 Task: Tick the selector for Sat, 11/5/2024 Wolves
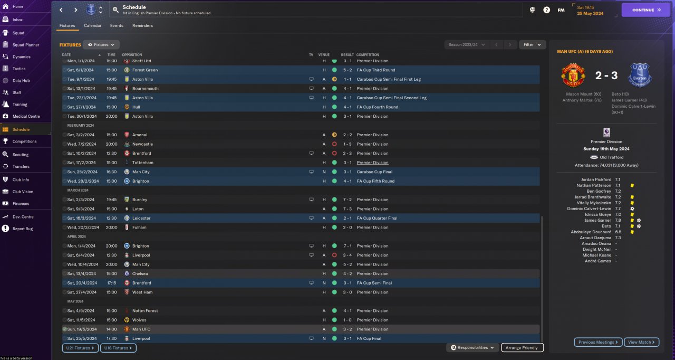tap(64, 320)
